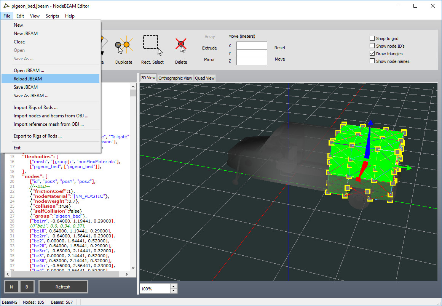This screenshot has width=442, height=306.
Task: Click the Array button
Action: coord(210,37)
